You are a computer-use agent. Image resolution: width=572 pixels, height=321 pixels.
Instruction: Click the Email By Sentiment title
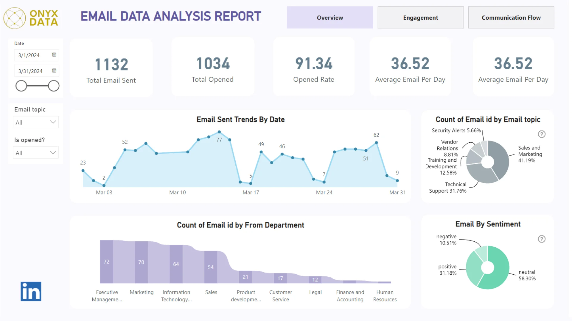(488, 224)
